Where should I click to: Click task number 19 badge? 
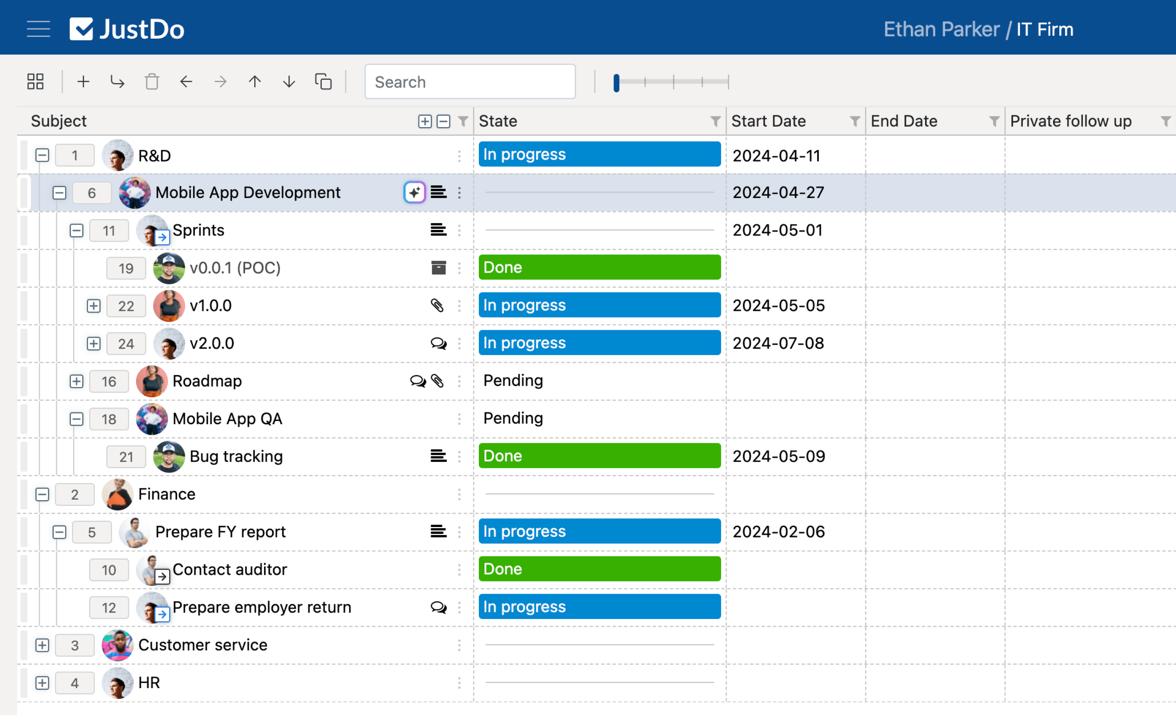[126, 268]
